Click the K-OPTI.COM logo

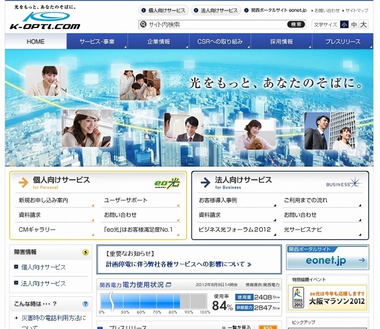[45, 20]
